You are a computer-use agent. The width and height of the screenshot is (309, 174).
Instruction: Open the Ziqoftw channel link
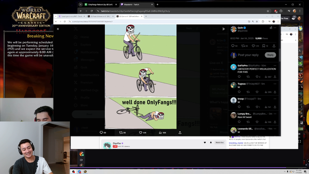coord(117,143)
